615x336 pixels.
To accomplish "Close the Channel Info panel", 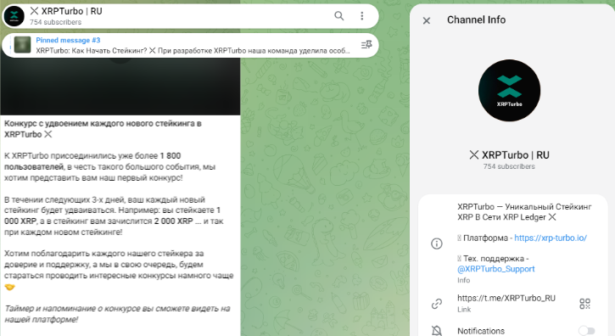I will [x=427, y=20].
